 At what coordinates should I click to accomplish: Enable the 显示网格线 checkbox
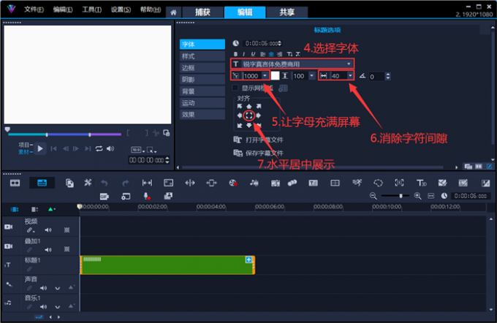pos(235,88)
